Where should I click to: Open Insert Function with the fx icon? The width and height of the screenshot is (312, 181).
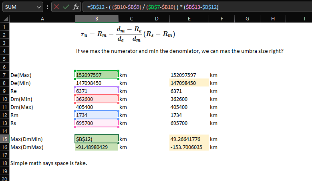point(76,7)
